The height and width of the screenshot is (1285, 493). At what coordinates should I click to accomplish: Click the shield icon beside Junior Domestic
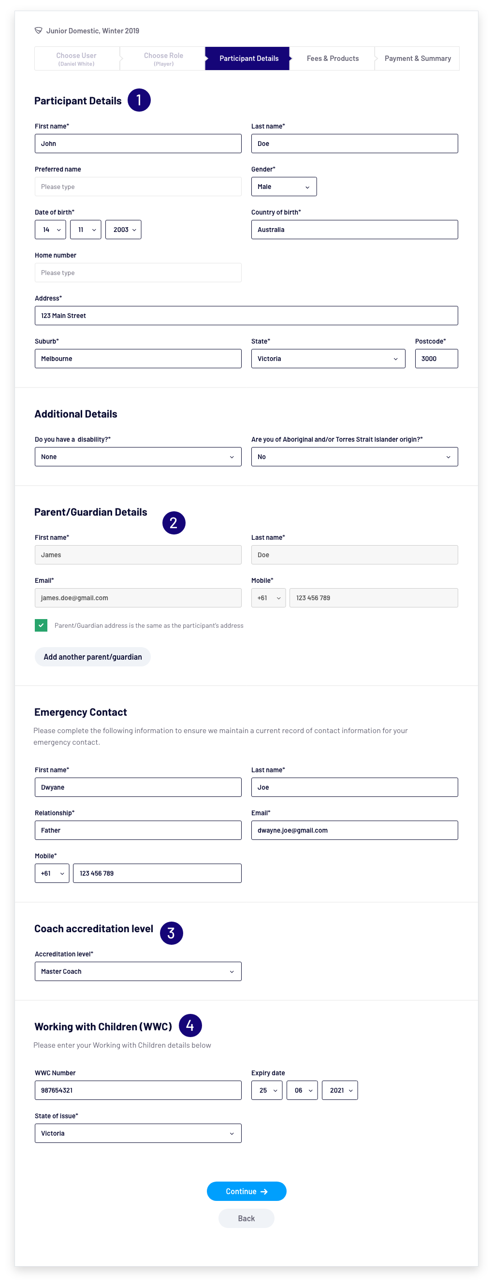pos(38,31)
